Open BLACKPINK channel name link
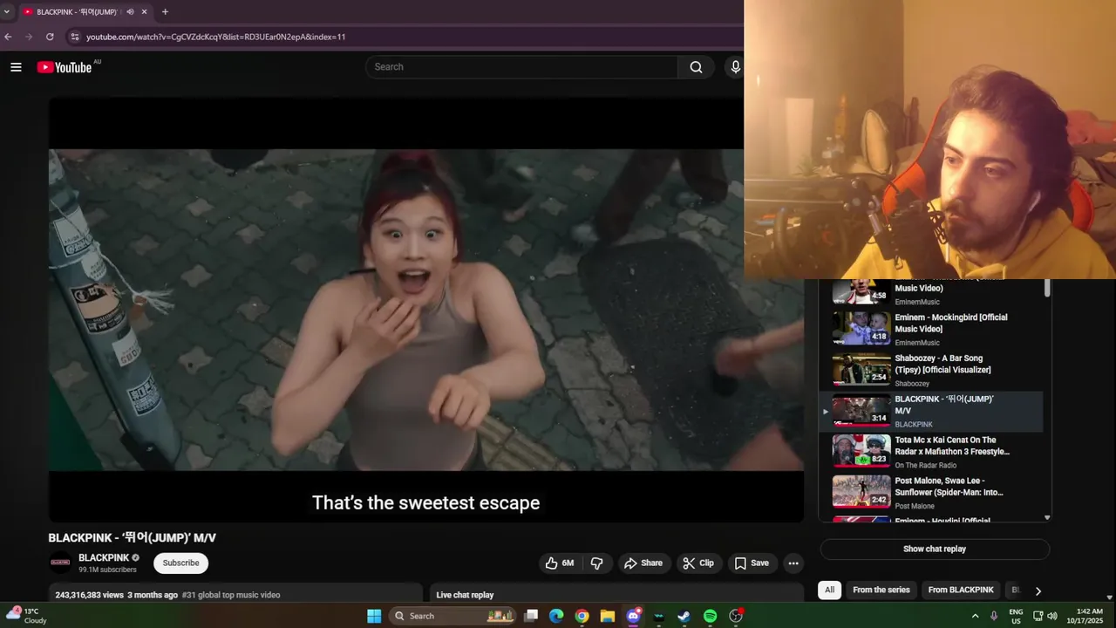Viewport: 1116px width, 628px height. click(104, 558)
